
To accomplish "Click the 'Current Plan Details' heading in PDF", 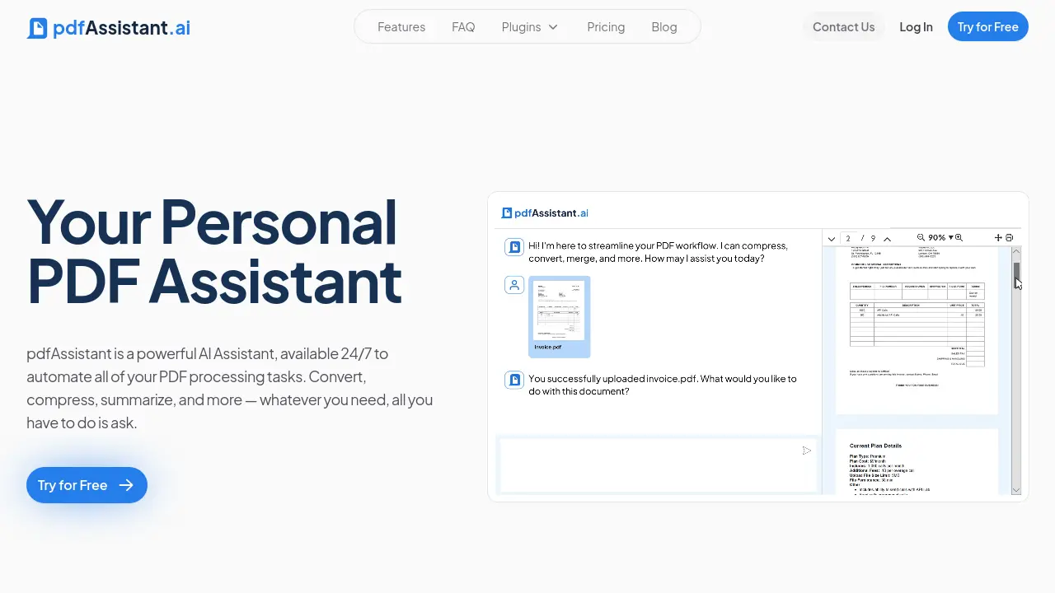I will pos(875,446).
